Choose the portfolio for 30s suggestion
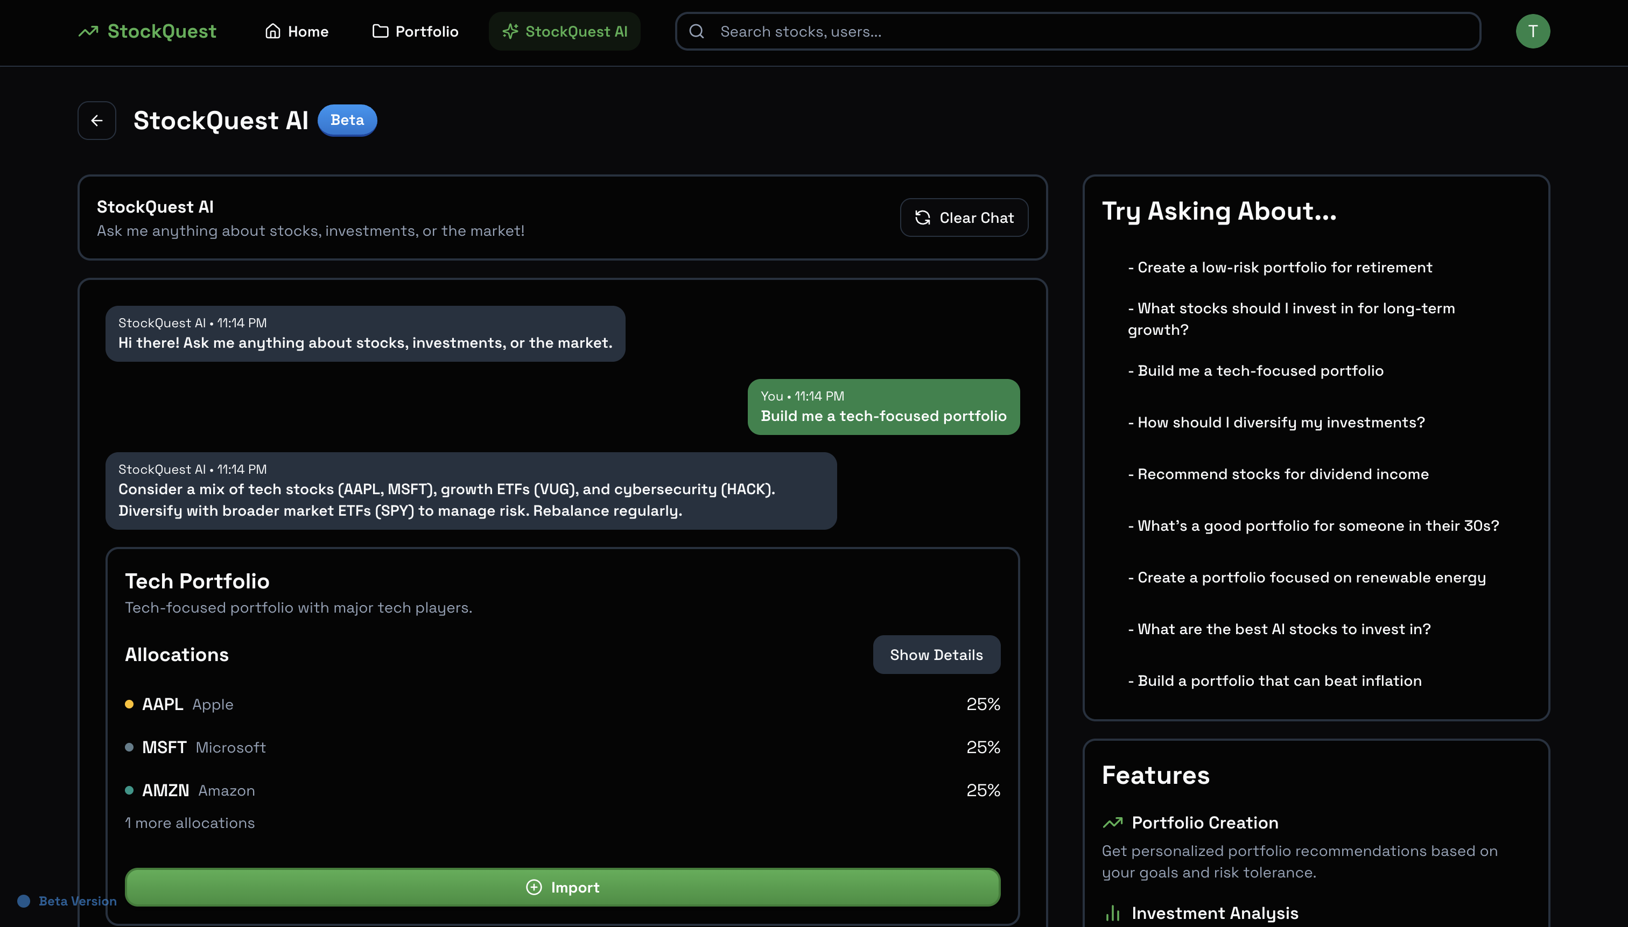This screenshot has width=1628, height=927. (x=1314, y=526)
